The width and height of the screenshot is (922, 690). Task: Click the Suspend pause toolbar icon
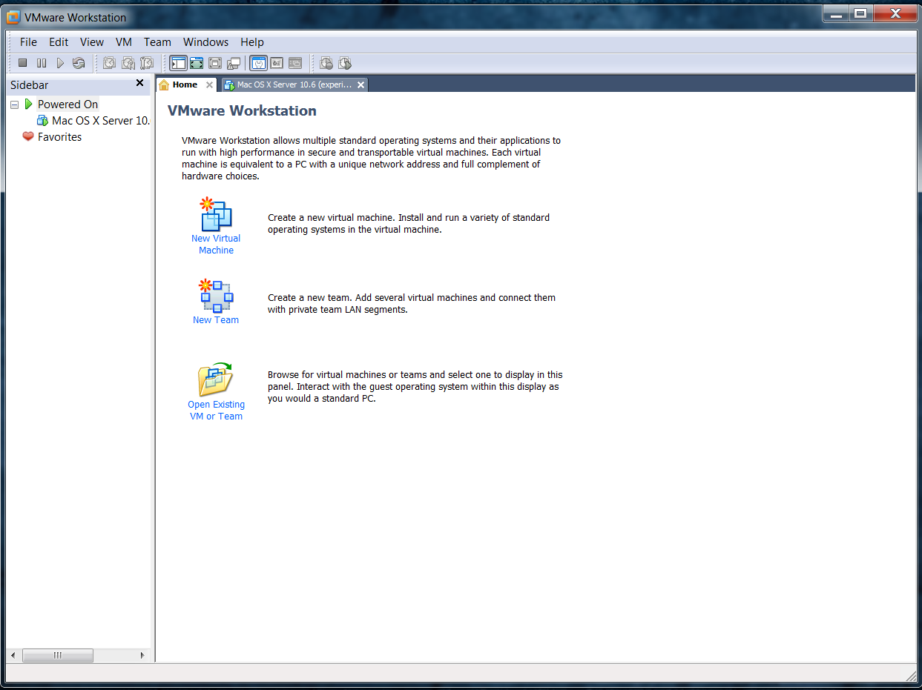pos(42,63)
